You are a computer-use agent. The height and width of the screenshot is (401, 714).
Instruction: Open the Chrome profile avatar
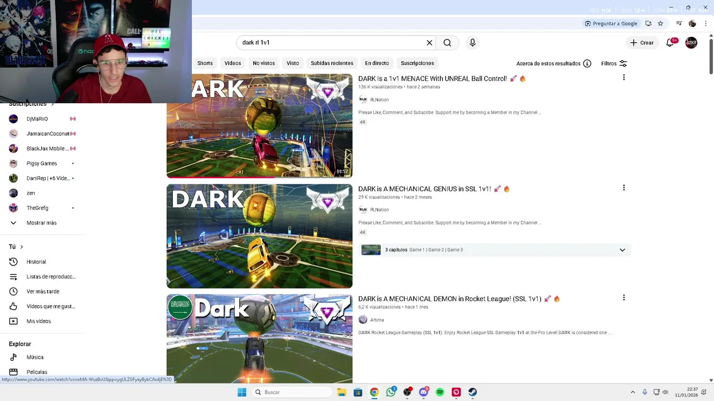point(692,23)
